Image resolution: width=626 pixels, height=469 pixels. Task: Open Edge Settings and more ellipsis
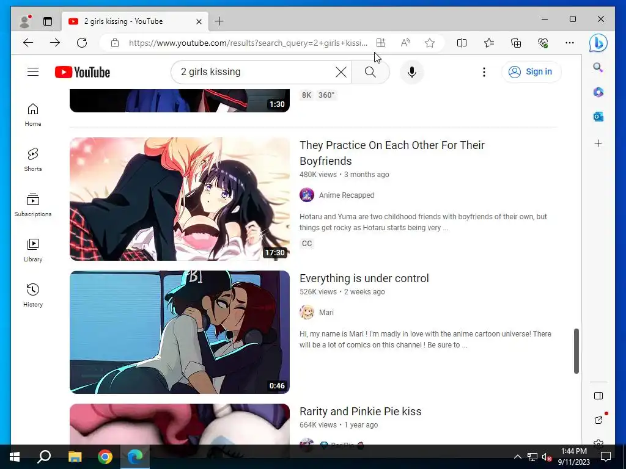point(570,43)
